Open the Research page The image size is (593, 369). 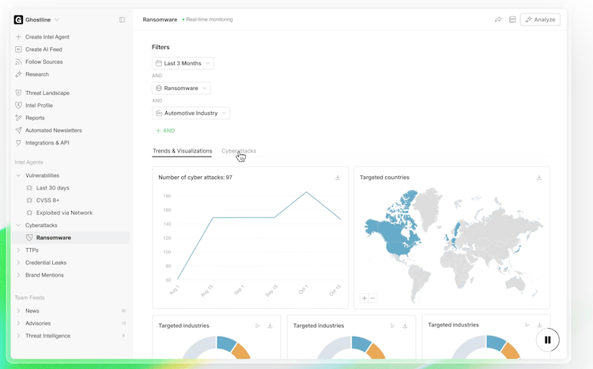coord(37,74)
